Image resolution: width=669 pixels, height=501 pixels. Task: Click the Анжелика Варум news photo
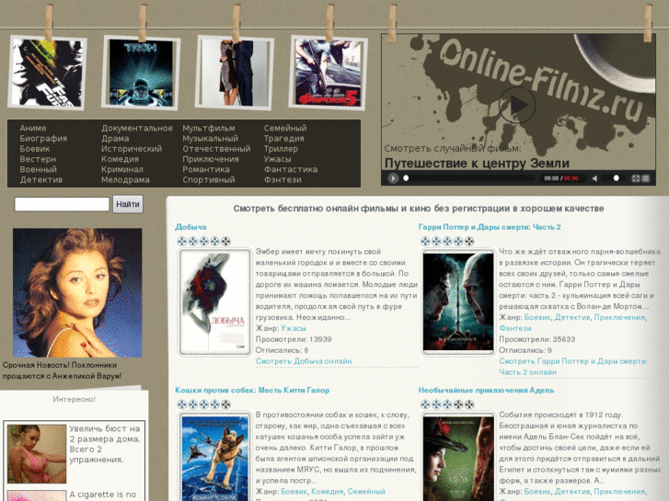coord(77,293)
